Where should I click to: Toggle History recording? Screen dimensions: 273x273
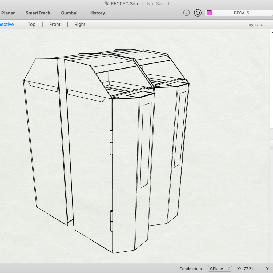pos(97,13)
